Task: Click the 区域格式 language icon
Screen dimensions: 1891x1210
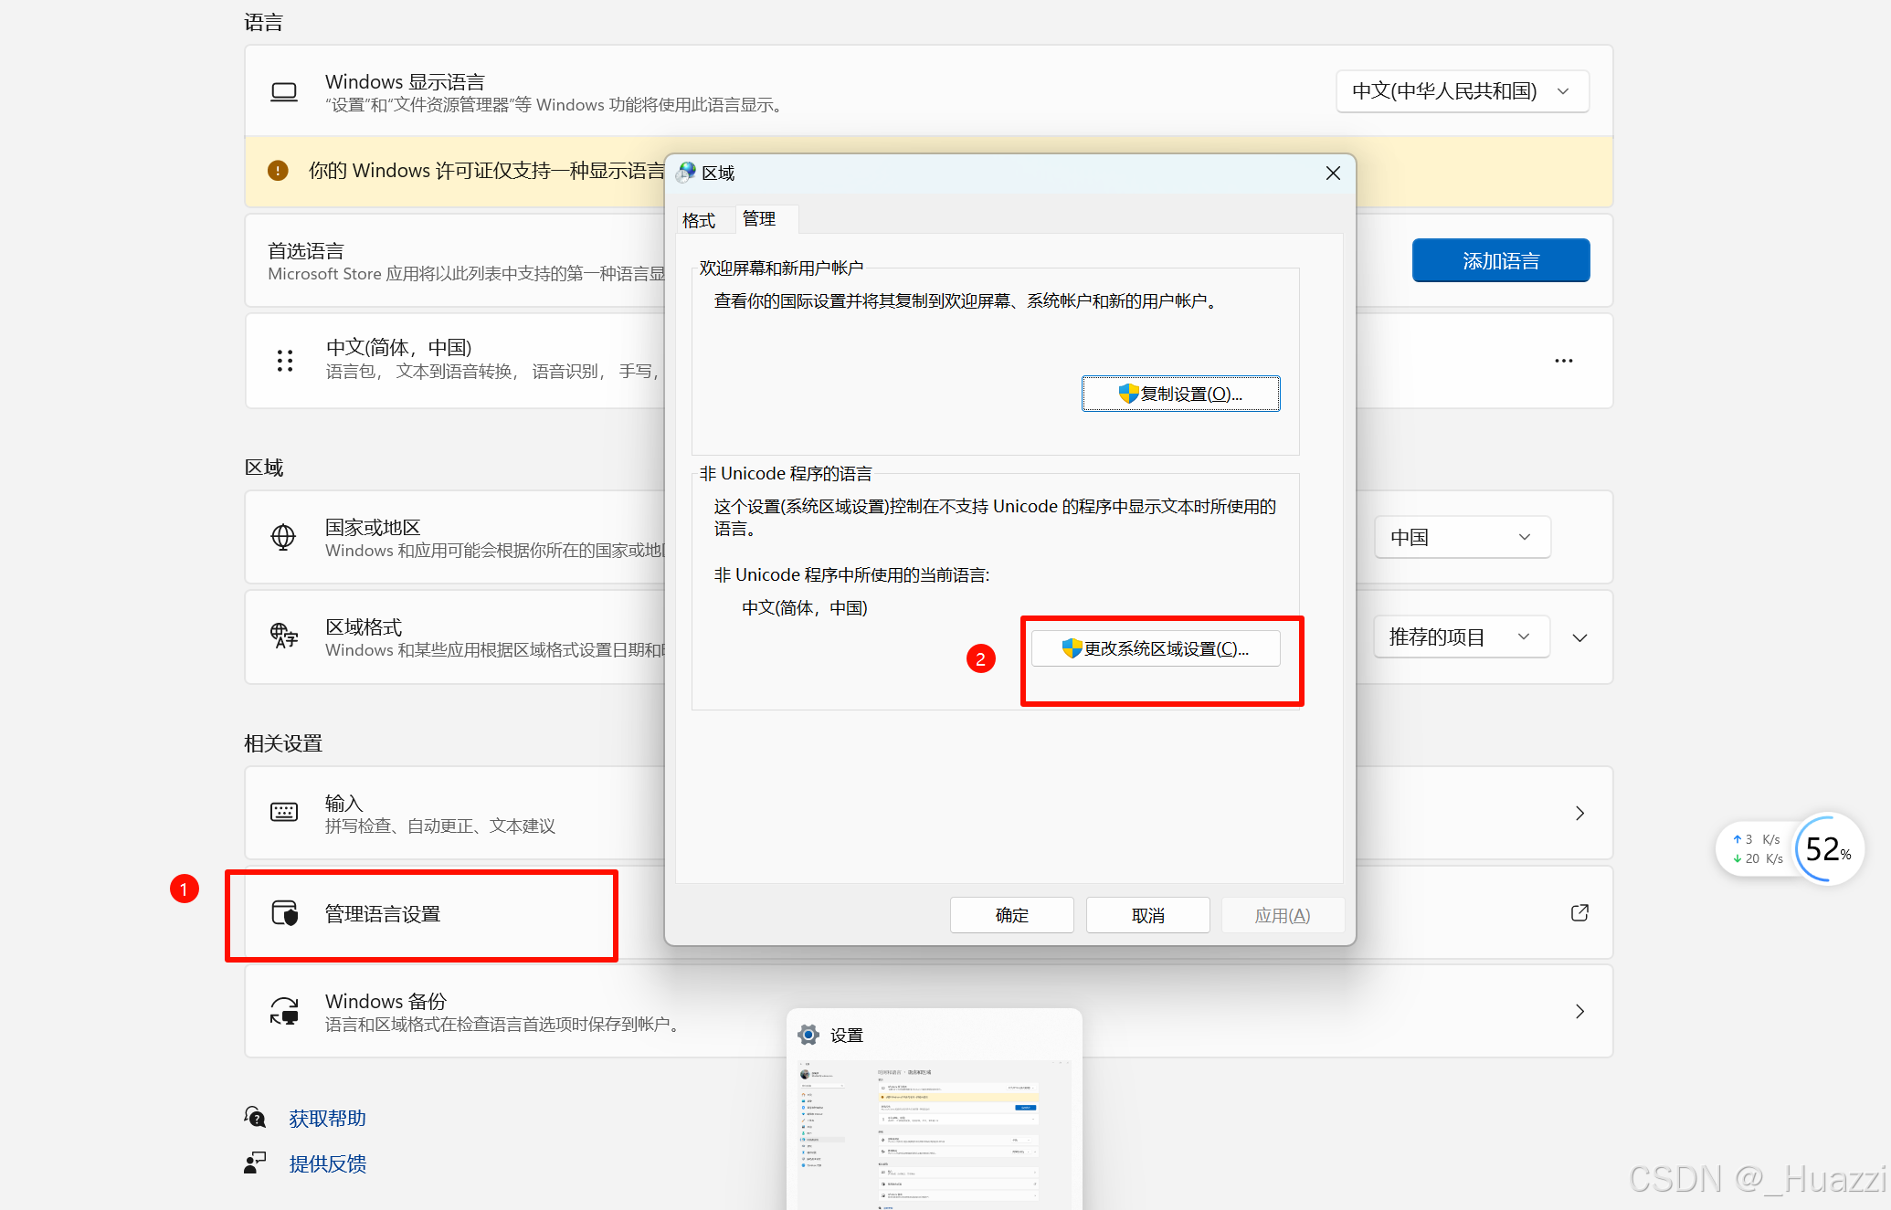Action: (284, 636)
